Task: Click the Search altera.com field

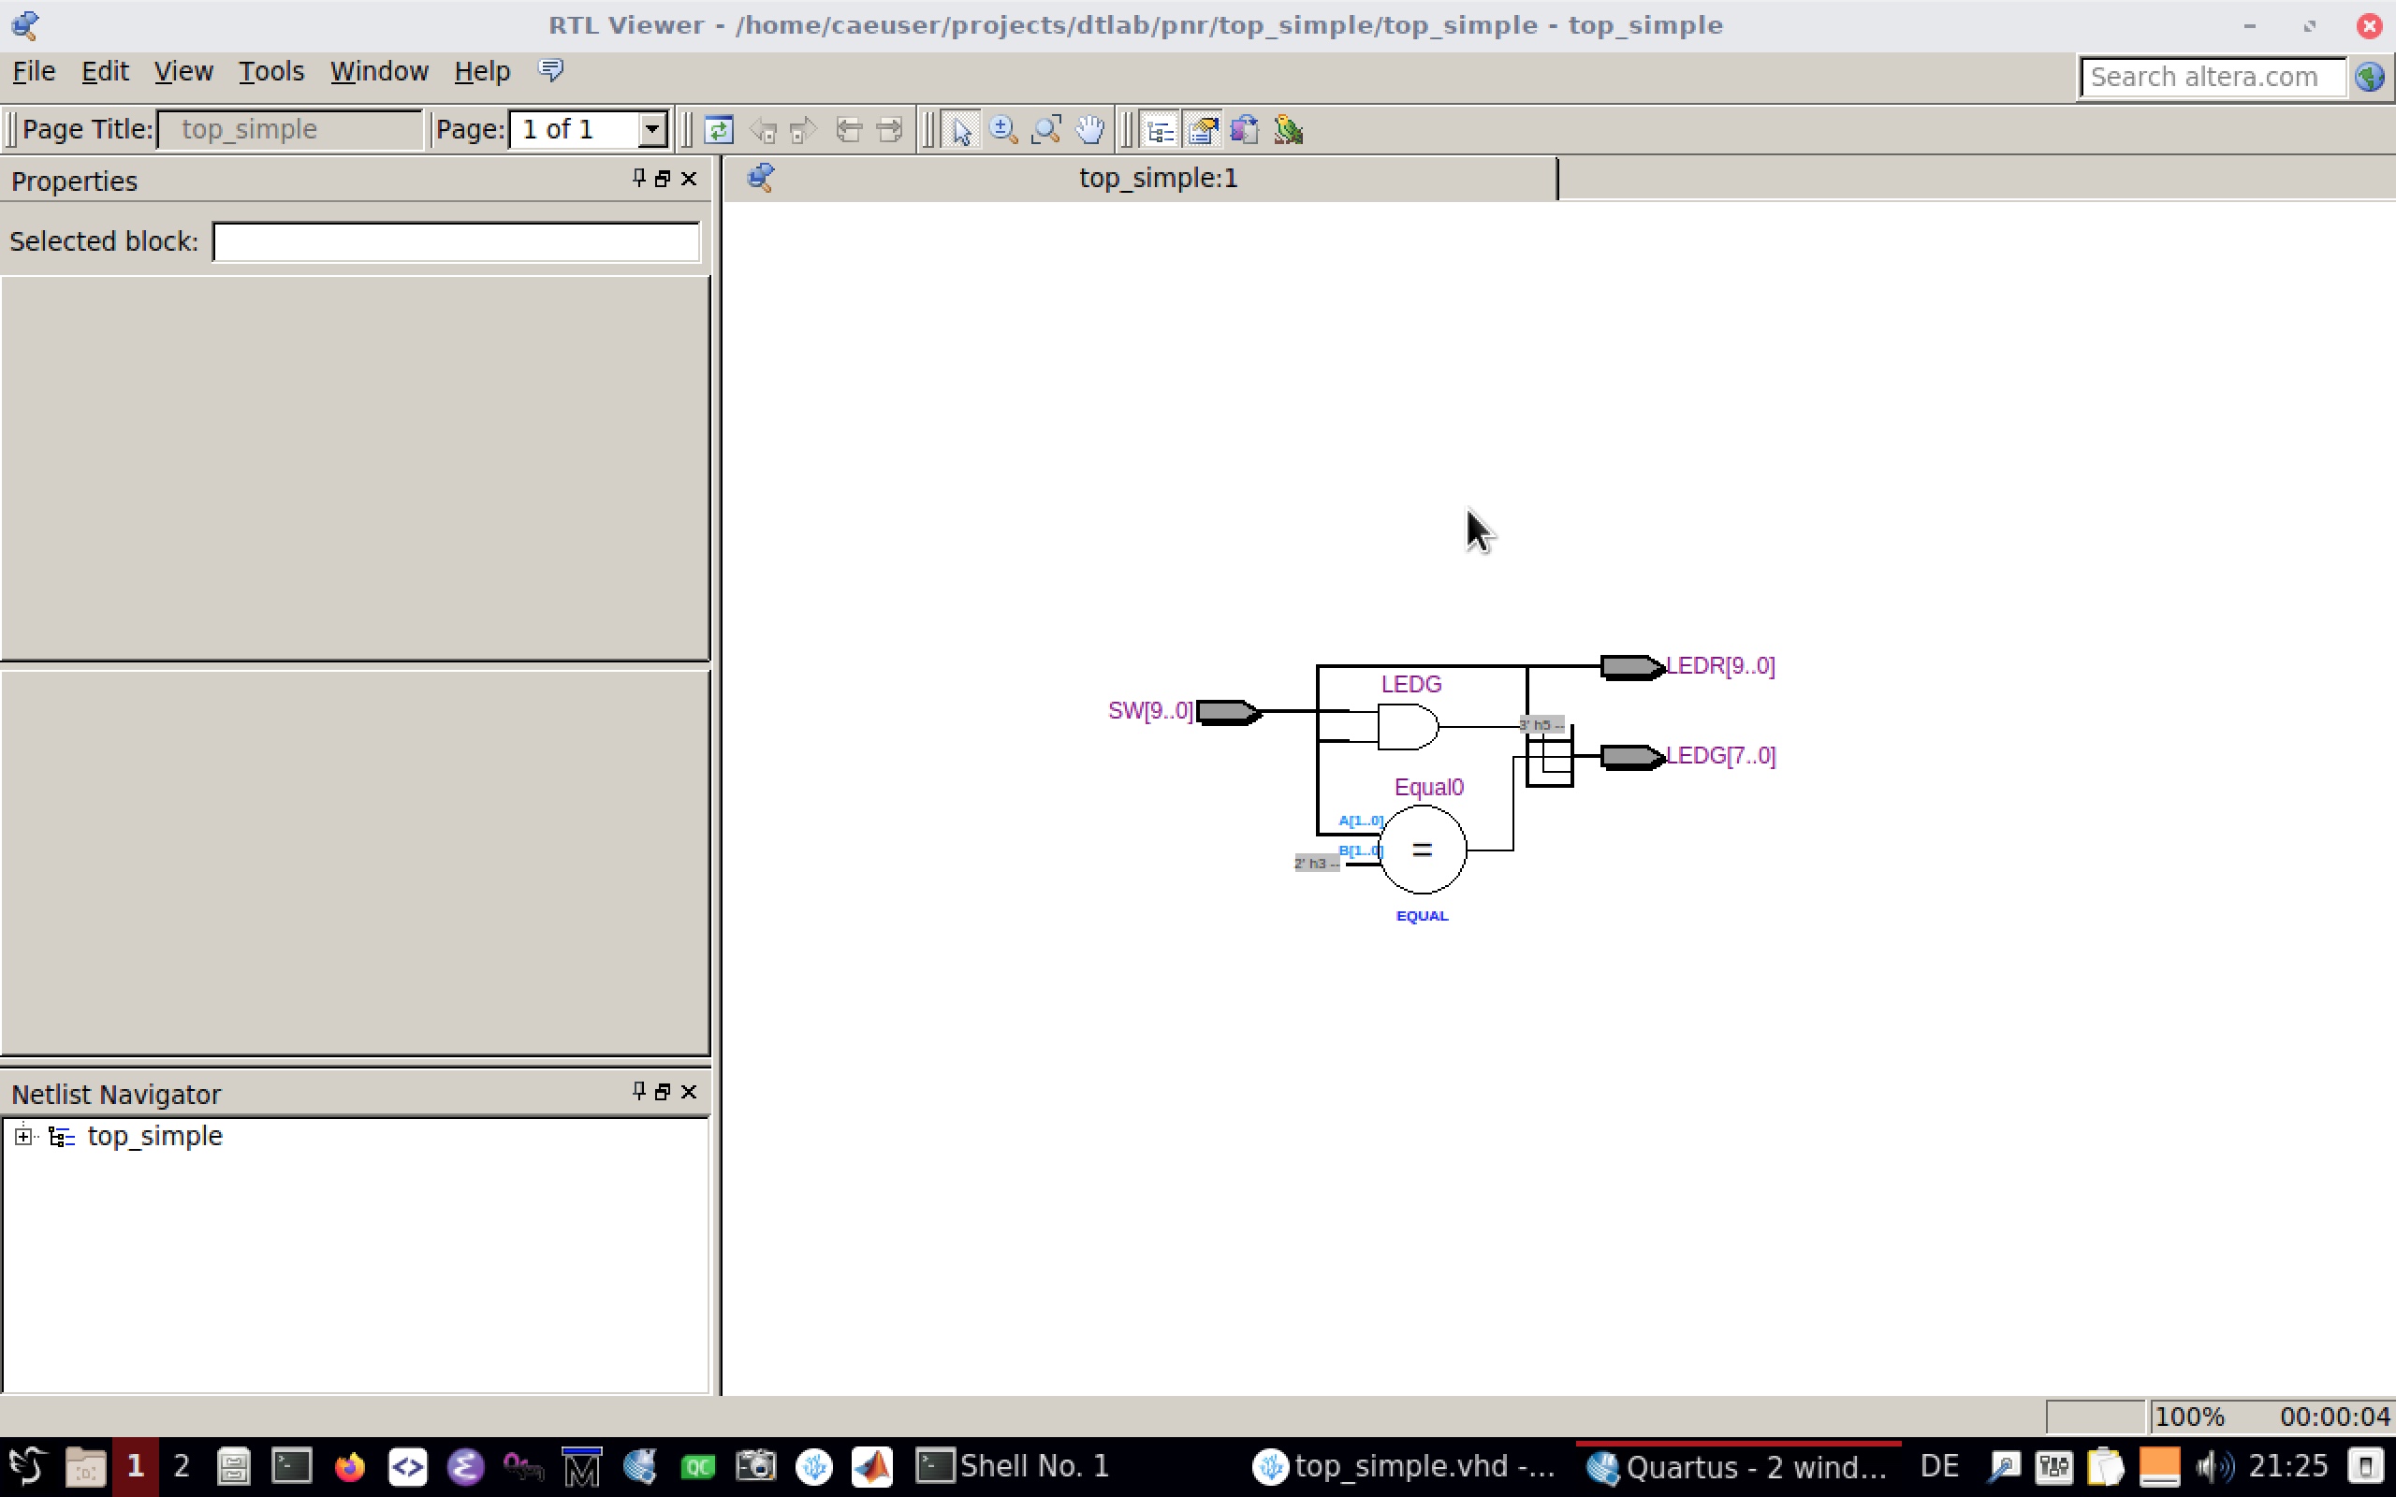Action: tap(2211, 78)
